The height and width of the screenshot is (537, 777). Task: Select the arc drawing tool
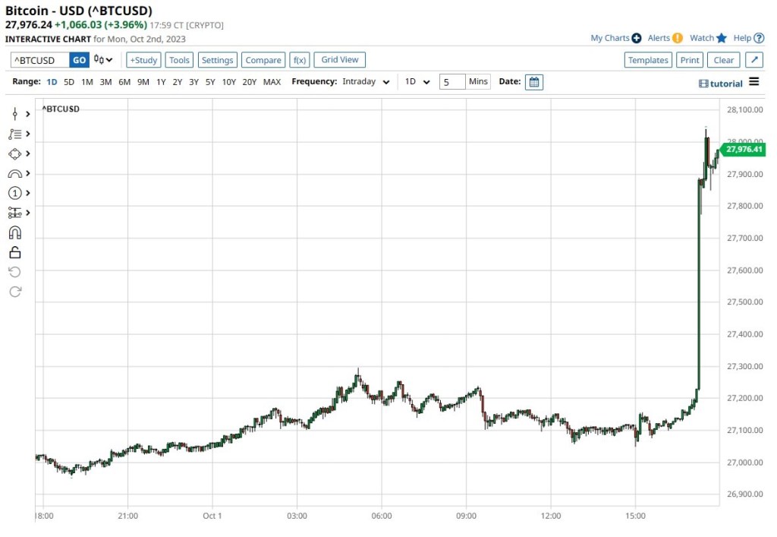tap(14, 173)
